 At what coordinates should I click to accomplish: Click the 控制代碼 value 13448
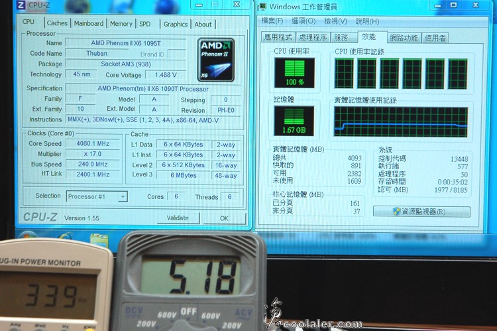pos(459,159)
